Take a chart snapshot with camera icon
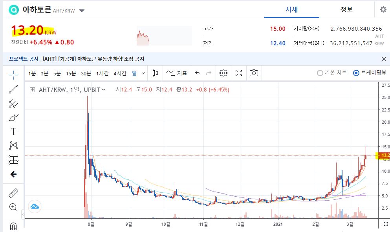Image resolution: width=390 pixels, height=232 pixels. click(254, 73)
